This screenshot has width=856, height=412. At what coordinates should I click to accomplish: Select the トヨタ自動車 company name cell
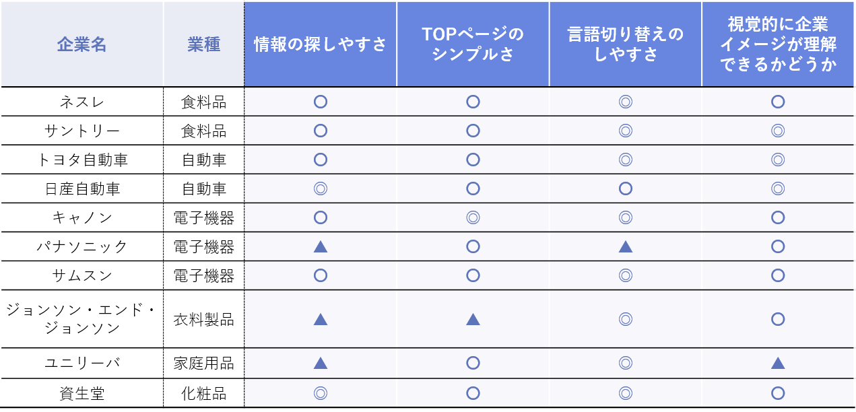[x=81, y=160]
